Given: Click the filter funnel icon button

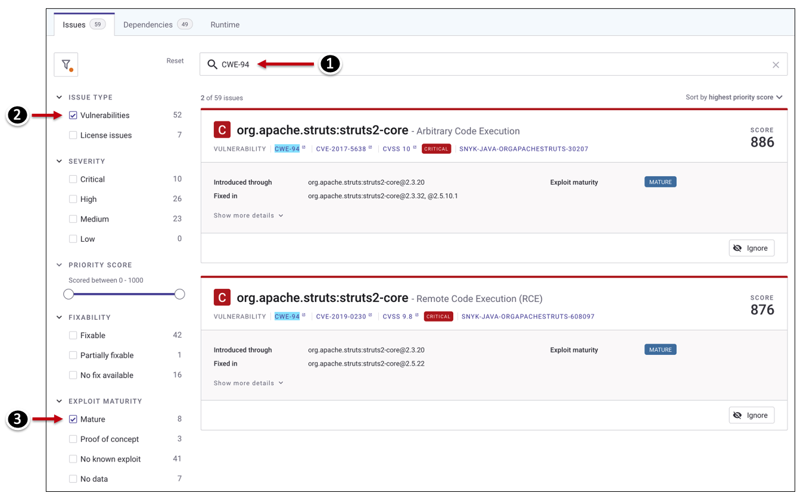Looking at the screenshot, I should (66, 64).
